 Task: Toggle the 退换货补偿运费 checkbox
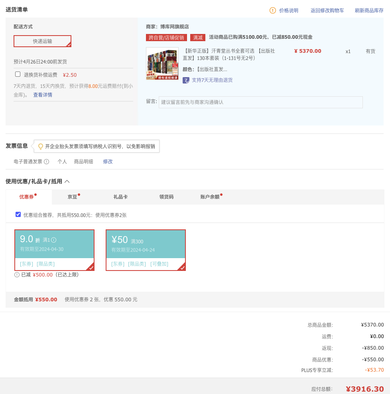pyautogui.click(x=18, y=74)
